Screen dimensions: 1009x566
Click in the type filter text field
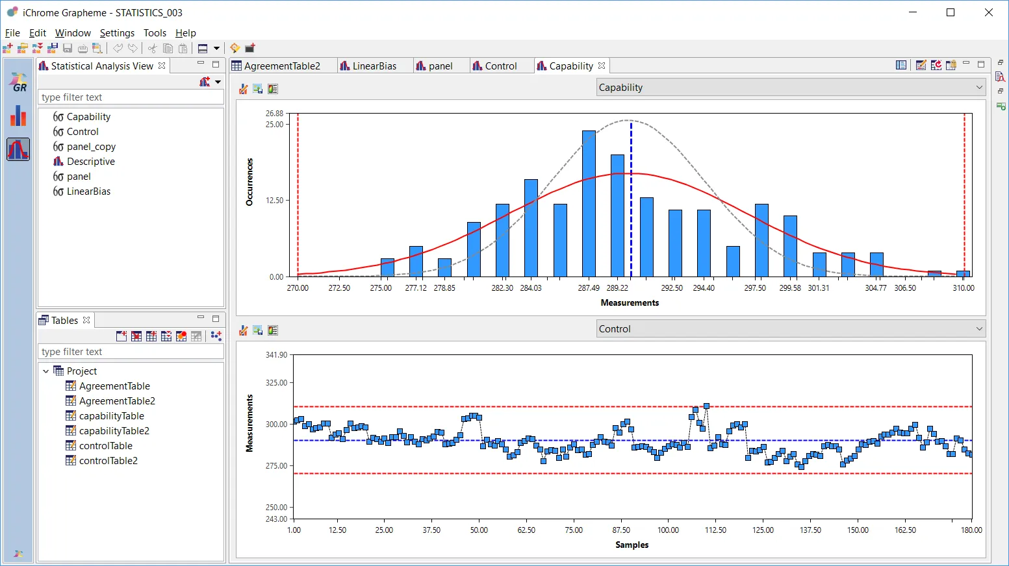pyautogui.click(x=130, y=97)
